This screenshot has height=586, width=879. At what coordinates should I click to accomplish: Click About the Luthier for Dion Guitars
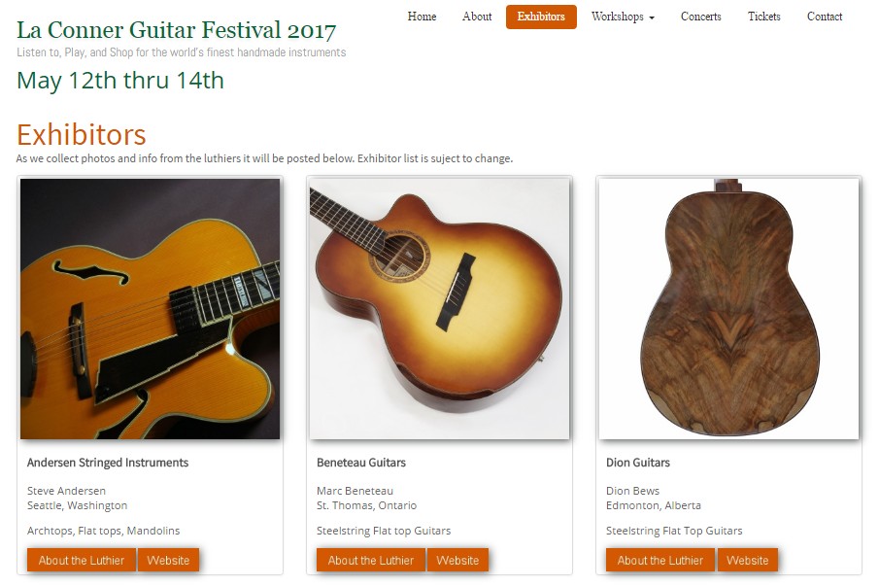click(659, 560)
